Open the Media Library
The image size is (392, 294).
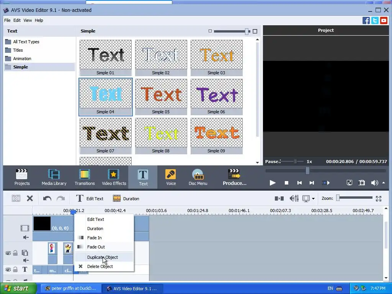54,177
